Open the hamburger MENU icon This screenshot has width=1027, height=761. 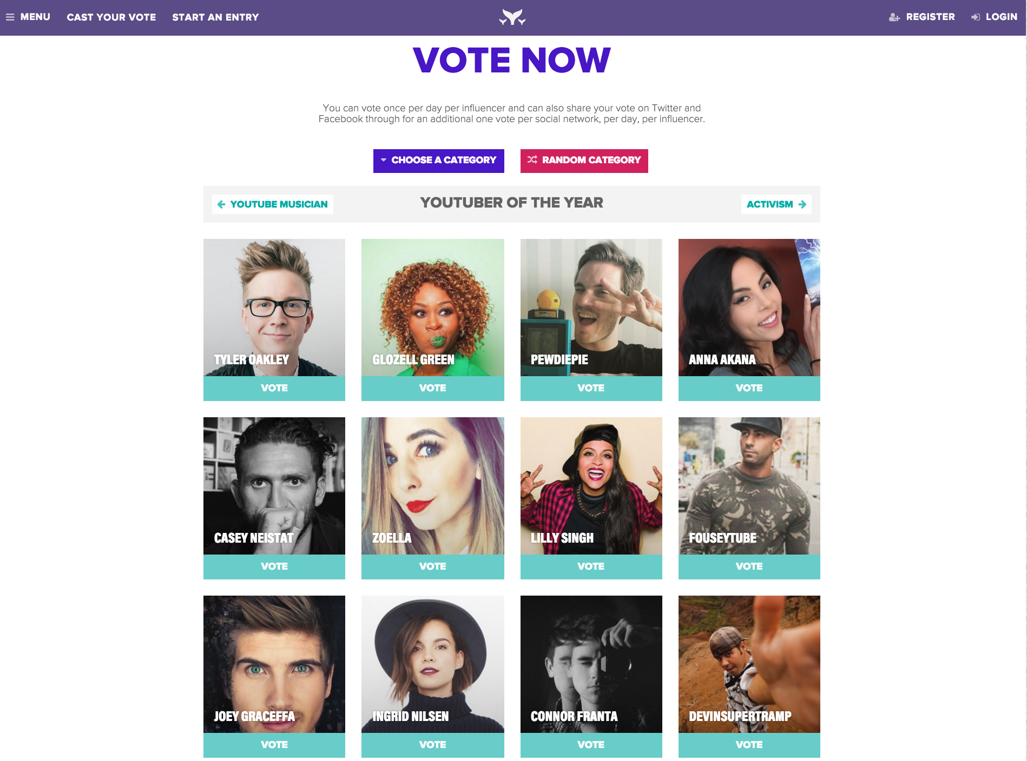coord(10,17)
